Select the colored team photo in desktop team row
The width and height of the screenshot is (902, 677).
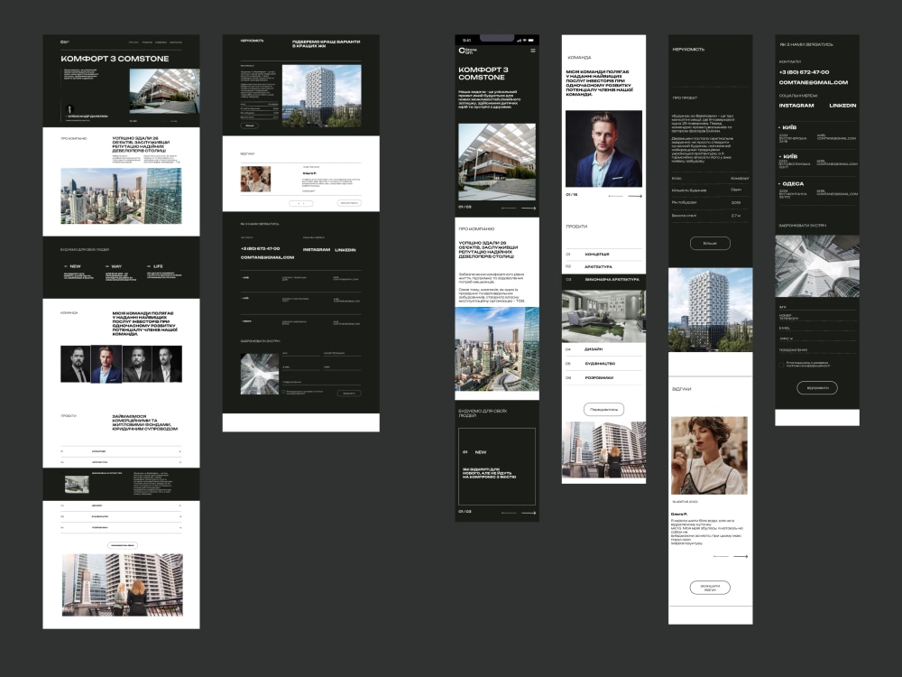coord(106,364)
